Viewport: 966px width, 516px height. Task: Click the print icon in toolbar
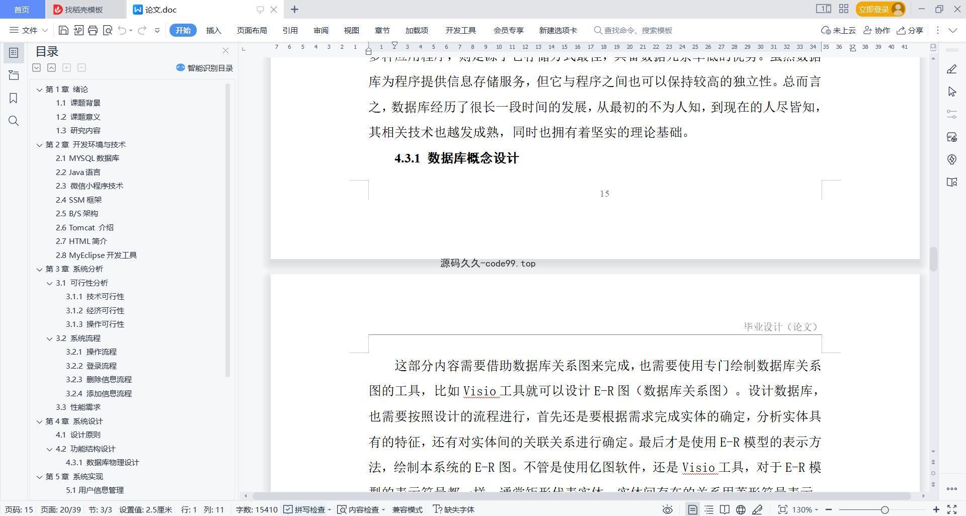pyautogui.click(x=93, y=30)
